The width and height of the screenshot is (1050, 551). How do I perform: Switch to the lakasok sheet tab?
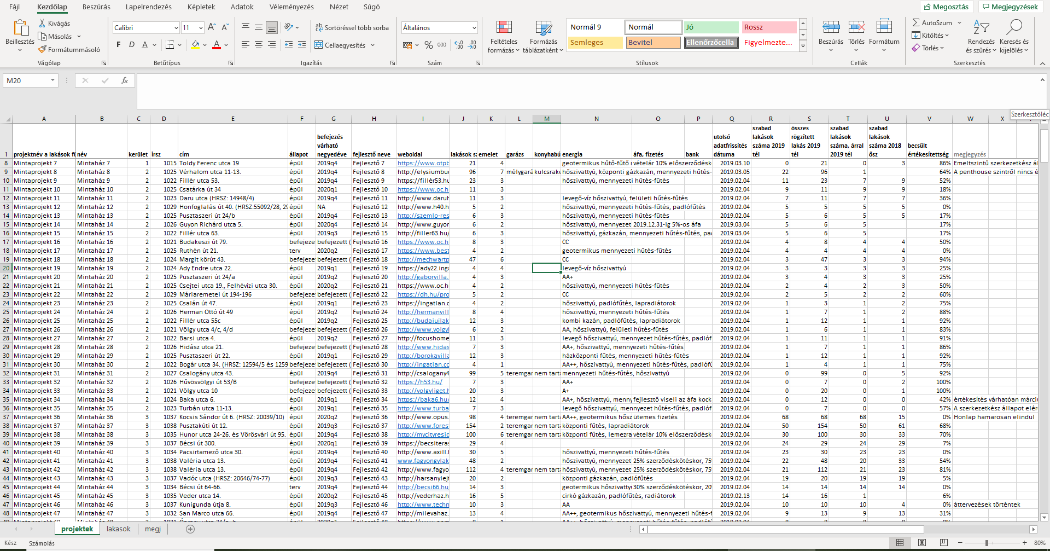[x=119, y=529]
